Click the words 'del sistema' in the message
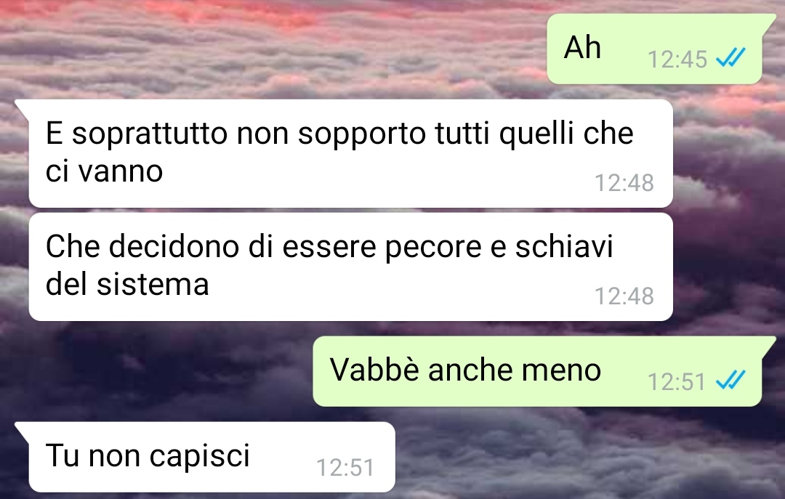 pyautogui.click(x=127, y=284)
